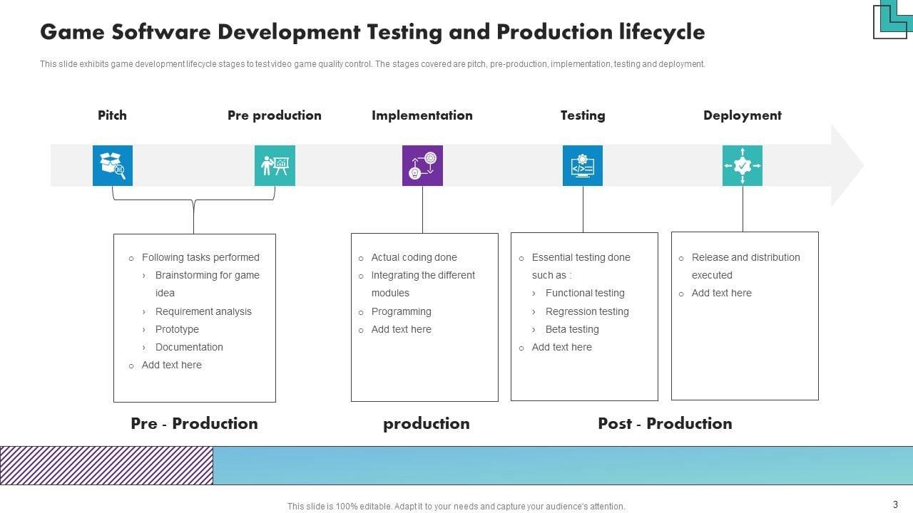
Task: Click 'Add text here' in Implementation box
Action: (x=401, y=329)
